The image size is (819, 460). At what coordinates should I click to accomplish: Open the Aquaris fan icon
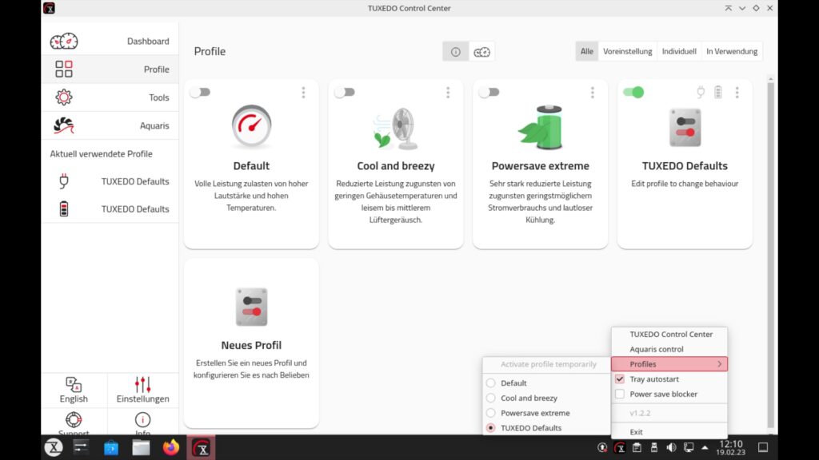(x=64, y=125)
